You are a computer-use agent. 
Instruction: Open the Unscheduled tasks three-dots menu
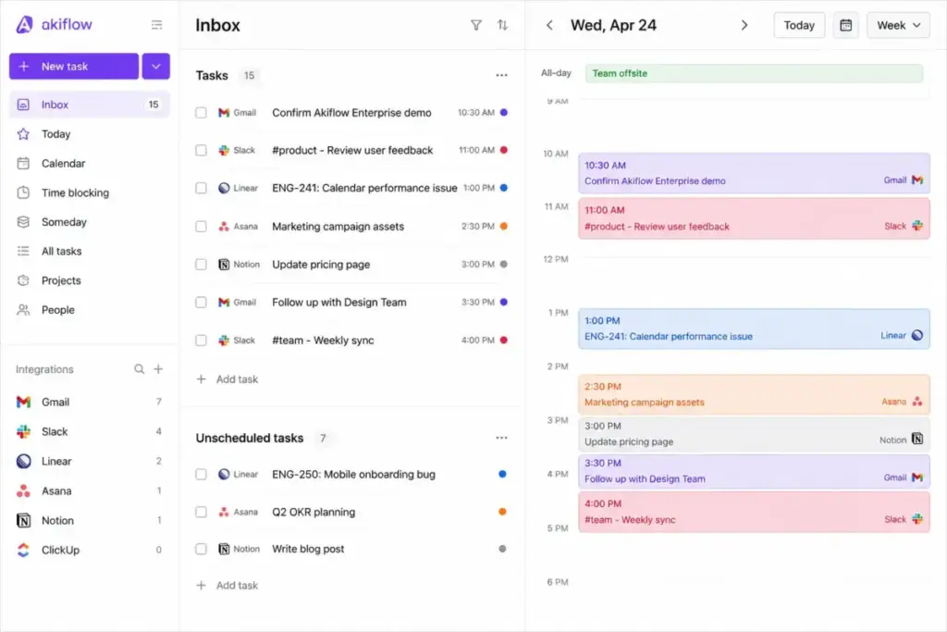pyautogui.click(x=501, y=438)
